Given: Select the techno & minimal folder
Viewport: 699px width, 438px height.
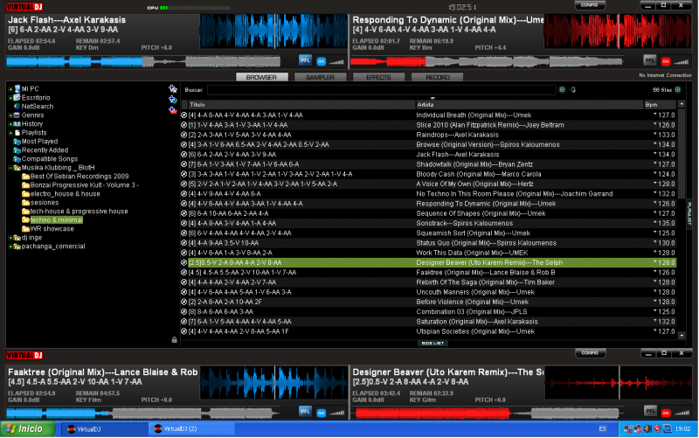Looking at the screenshot, I should point(56,220).
